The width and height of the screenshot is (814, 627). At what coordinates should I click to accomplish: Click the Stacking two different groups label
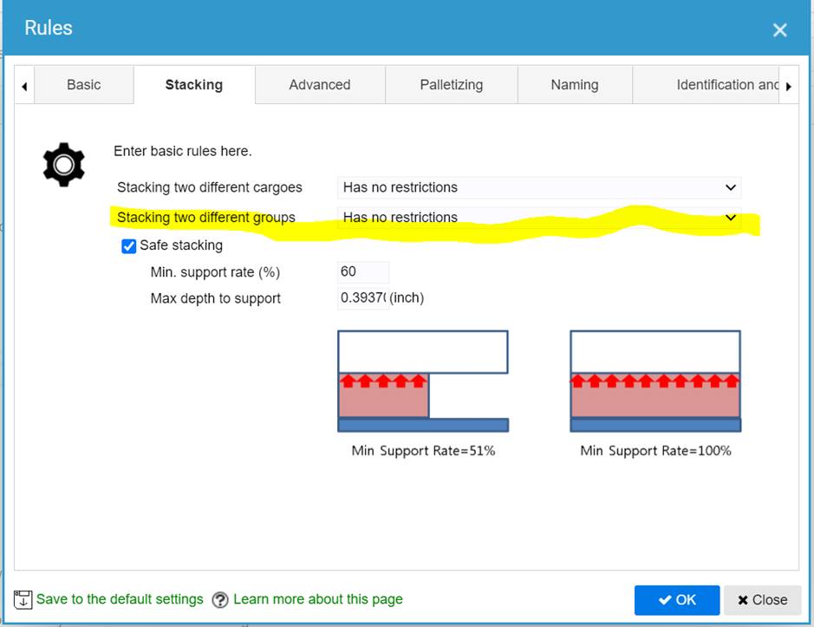(x=206, y=217)
